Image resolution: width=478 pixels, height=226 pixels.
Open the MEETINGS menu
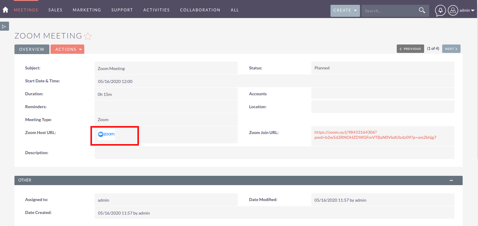(x=26, y=10)
